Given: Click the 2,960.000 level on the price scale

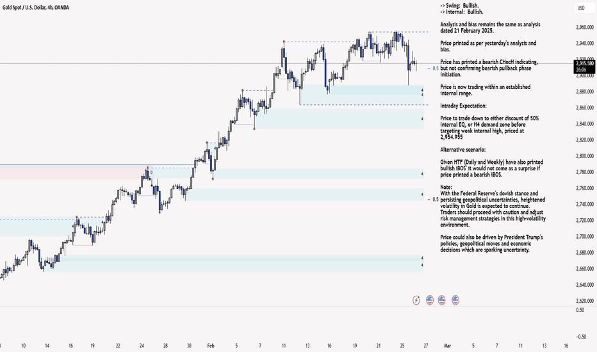Looking at the screenshot, I should pyautogui.click(x=585, y=28).
